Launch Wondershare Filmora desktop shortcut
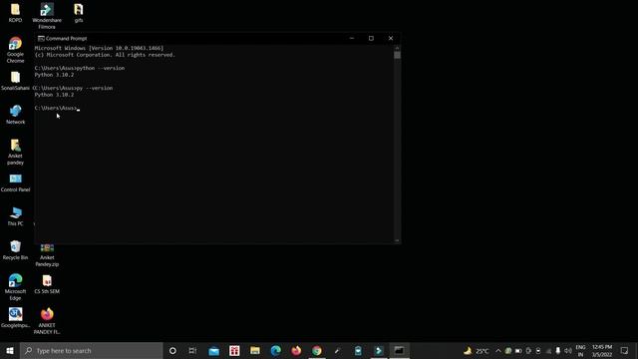Image resolution: width=638 pixels, height=359 pixels. 47,16
